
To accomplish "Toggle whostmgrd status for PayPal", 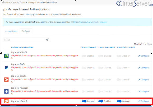I will click(119, 68).
